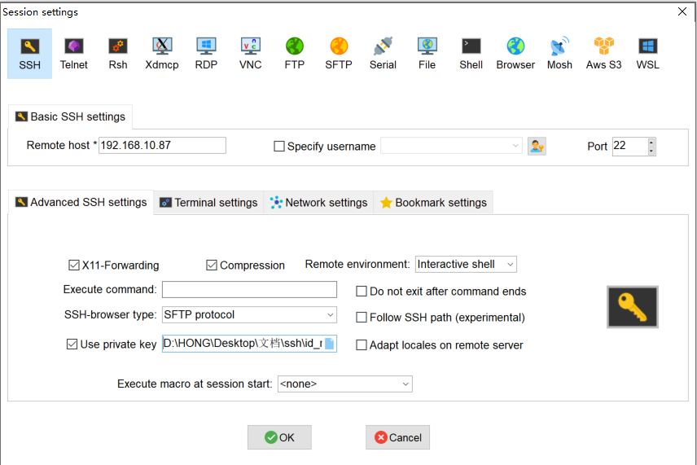The width and height of the screenshot is (697, 465).
Task: Click inside the Remote host field
Action: pos(162,146)
